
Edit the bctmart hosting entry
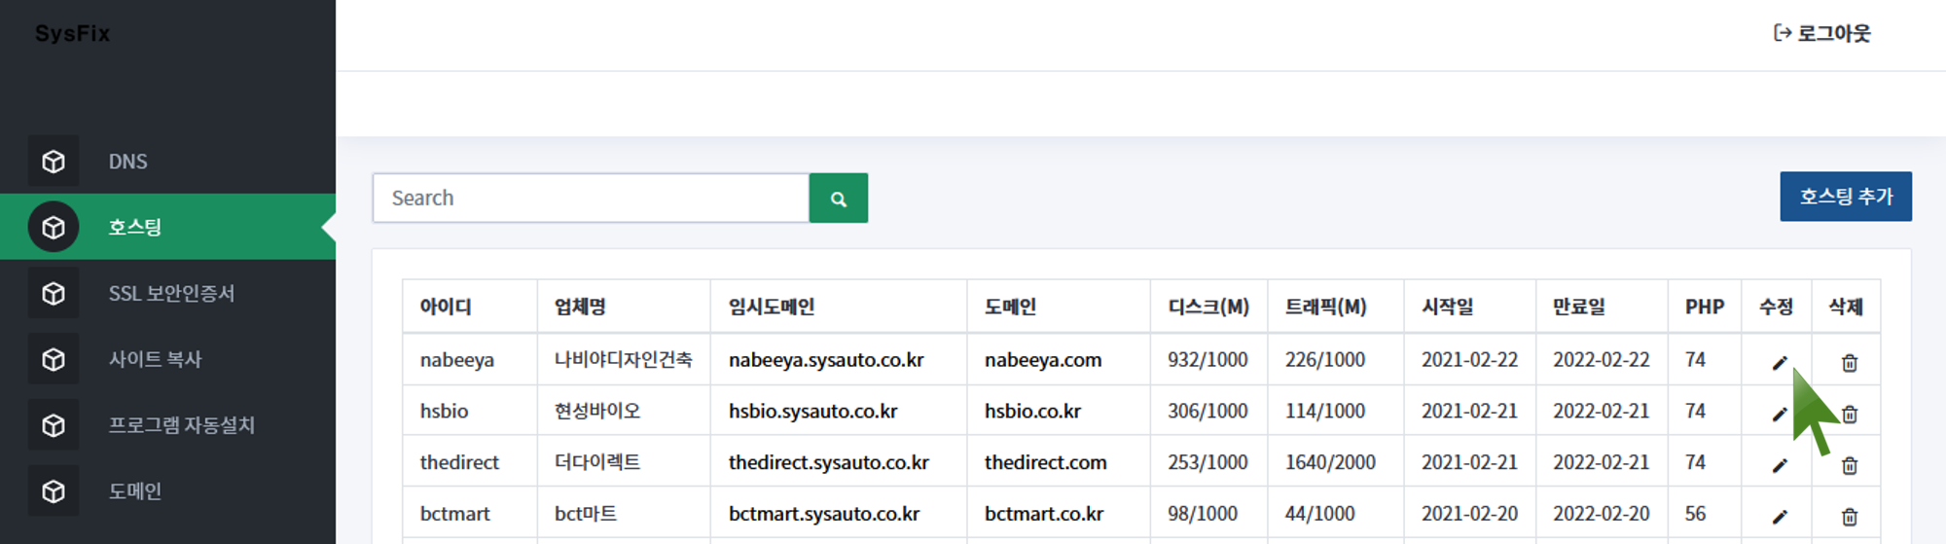pos(1779,517)
